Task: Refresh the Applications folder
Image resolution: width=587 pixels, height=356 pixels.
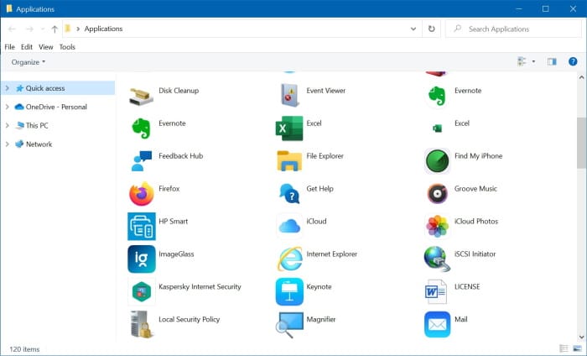Action: [x=432, y=29]
